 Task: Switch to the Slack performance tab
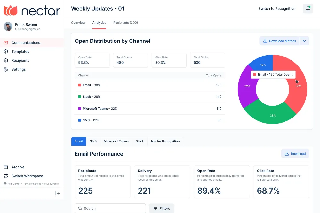(140, 141)
